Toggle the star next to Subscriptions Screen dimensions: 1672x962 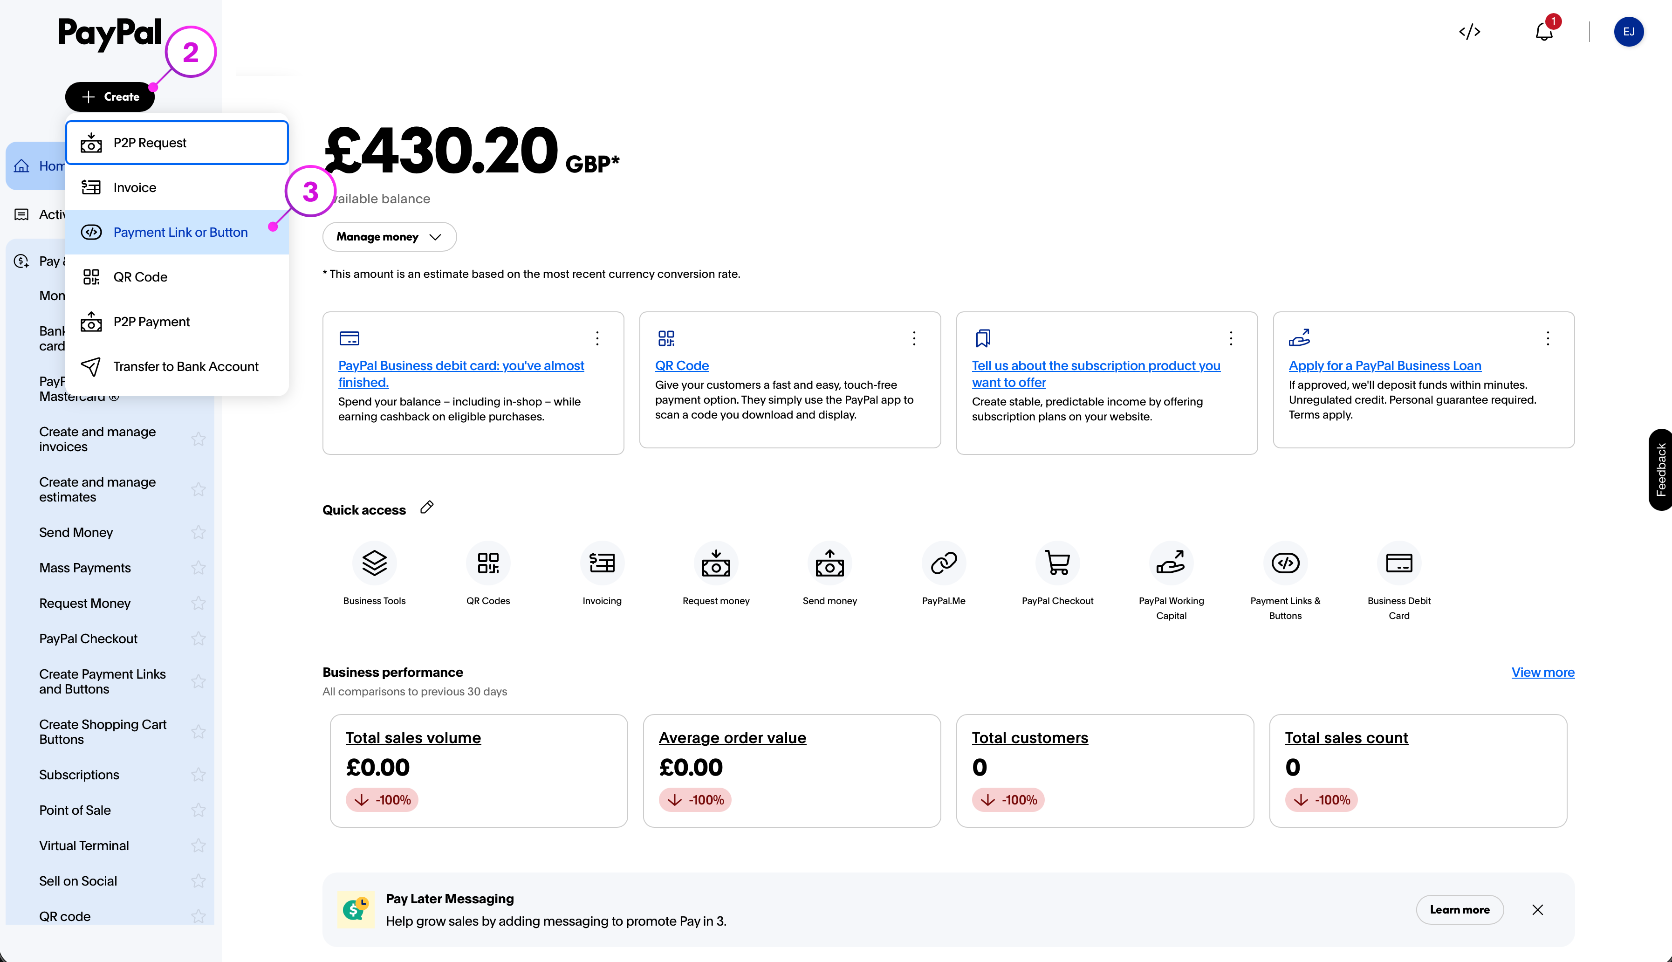[198, 774]
